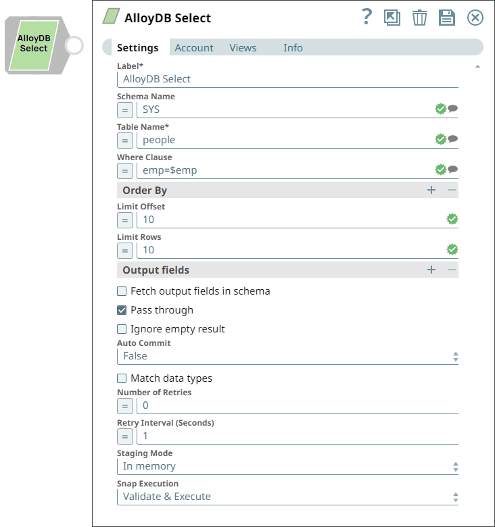Click the AlloyDB Select snap on canvas
495x527 pixels.
click(x=34, y=45)
